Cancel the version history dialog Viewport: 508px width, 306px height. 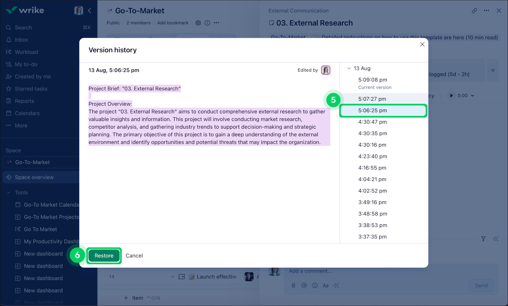pyautogui.click(x=134, y=256)
